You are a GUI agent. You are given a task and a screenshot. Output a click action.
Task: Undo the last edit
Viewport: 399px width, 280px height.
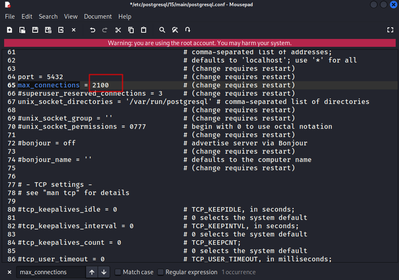pyautogui.click(x=92, y=30)
